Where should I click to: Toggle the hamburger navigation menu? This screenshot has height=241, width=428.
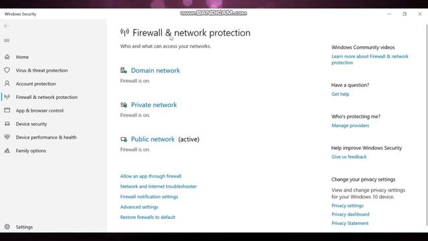coord(7,40)
